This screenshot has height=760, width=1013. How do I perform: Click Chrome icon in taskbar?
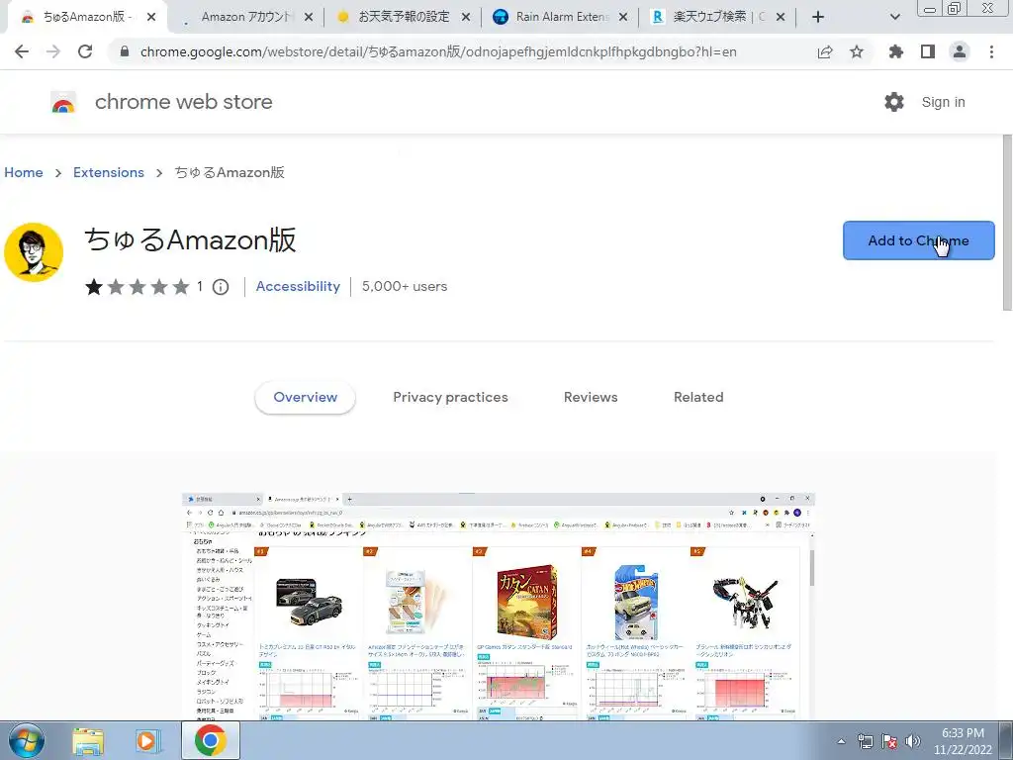pyautogui.click(x=211, y=740)
